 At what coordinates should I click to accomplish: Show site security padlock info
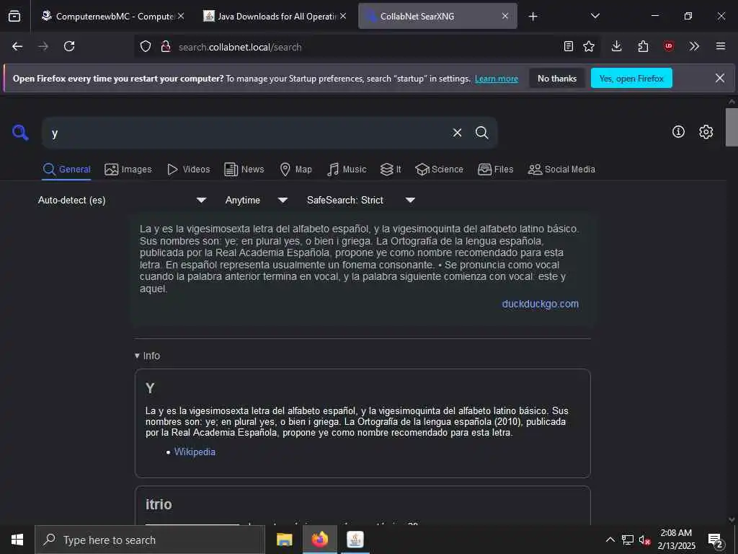click(166, 47)
